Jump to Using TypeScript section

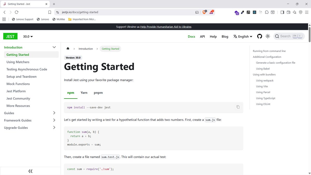click(x=266, y=98)
